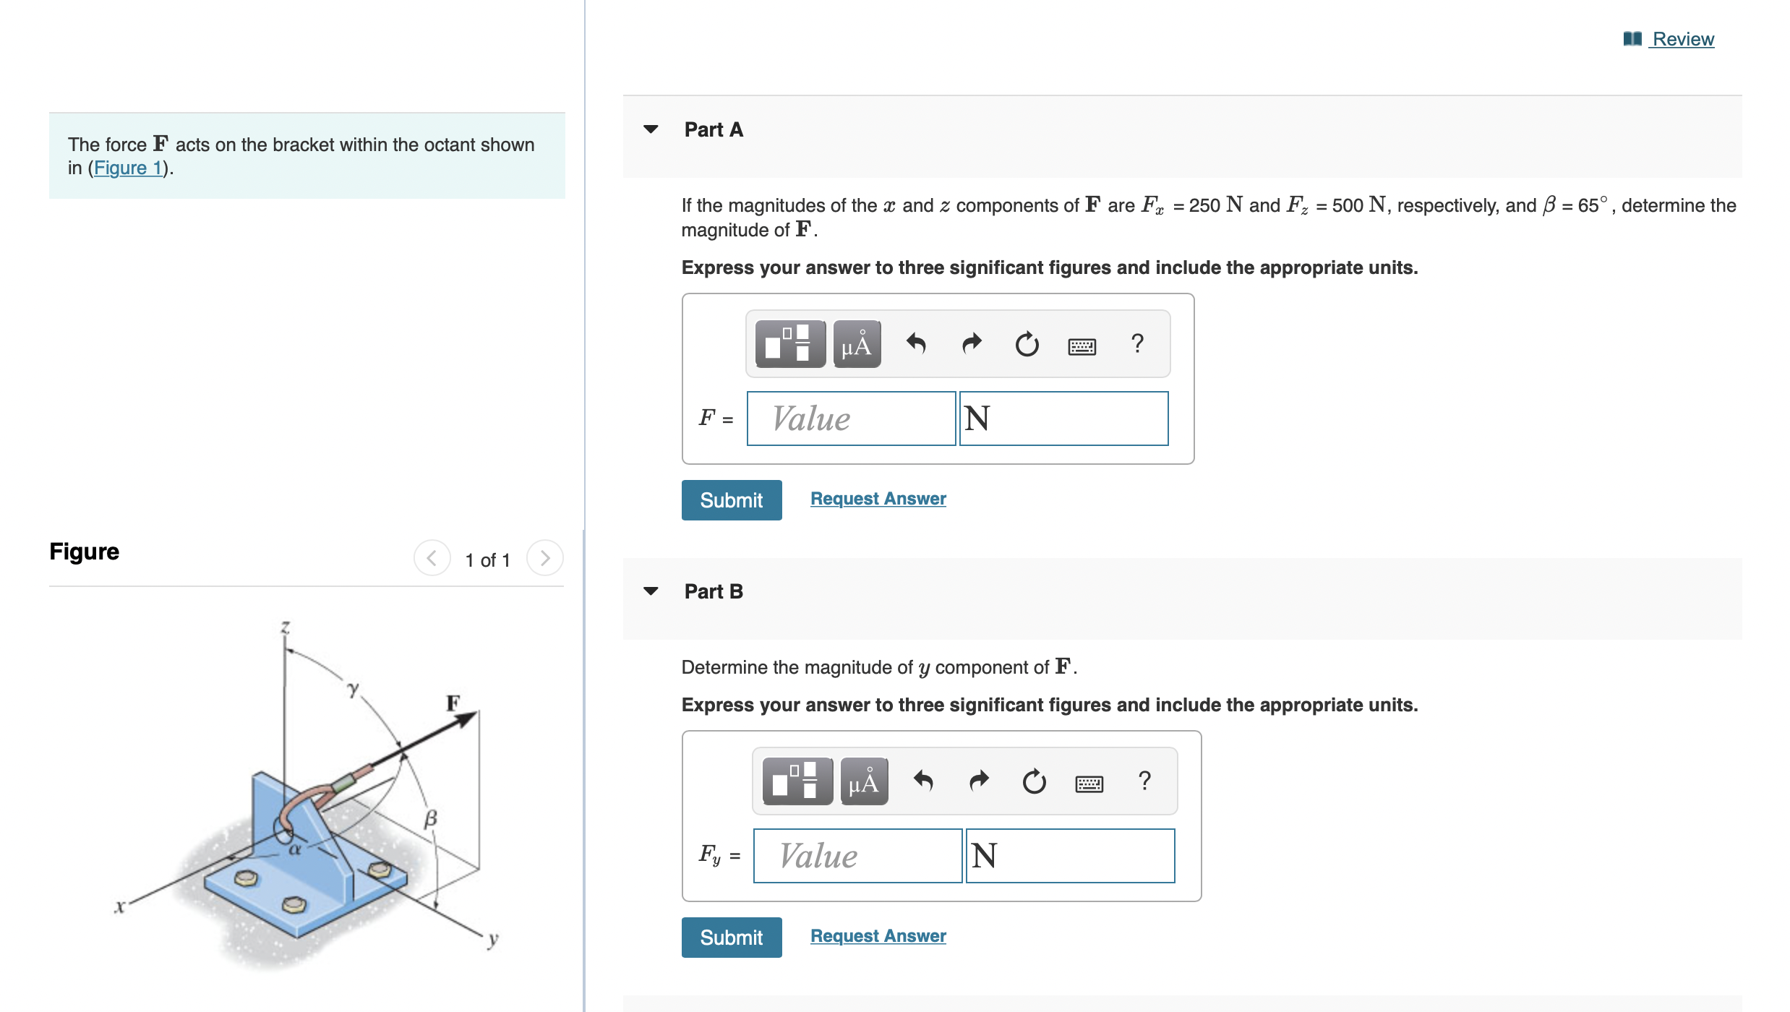Click the Fy Value input field

857,855
